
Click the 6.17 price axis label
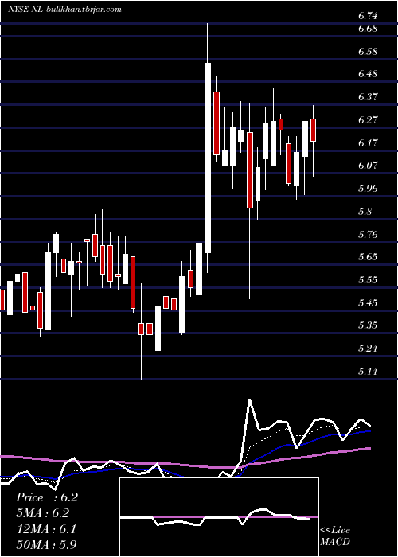click(x=368, y=142)
